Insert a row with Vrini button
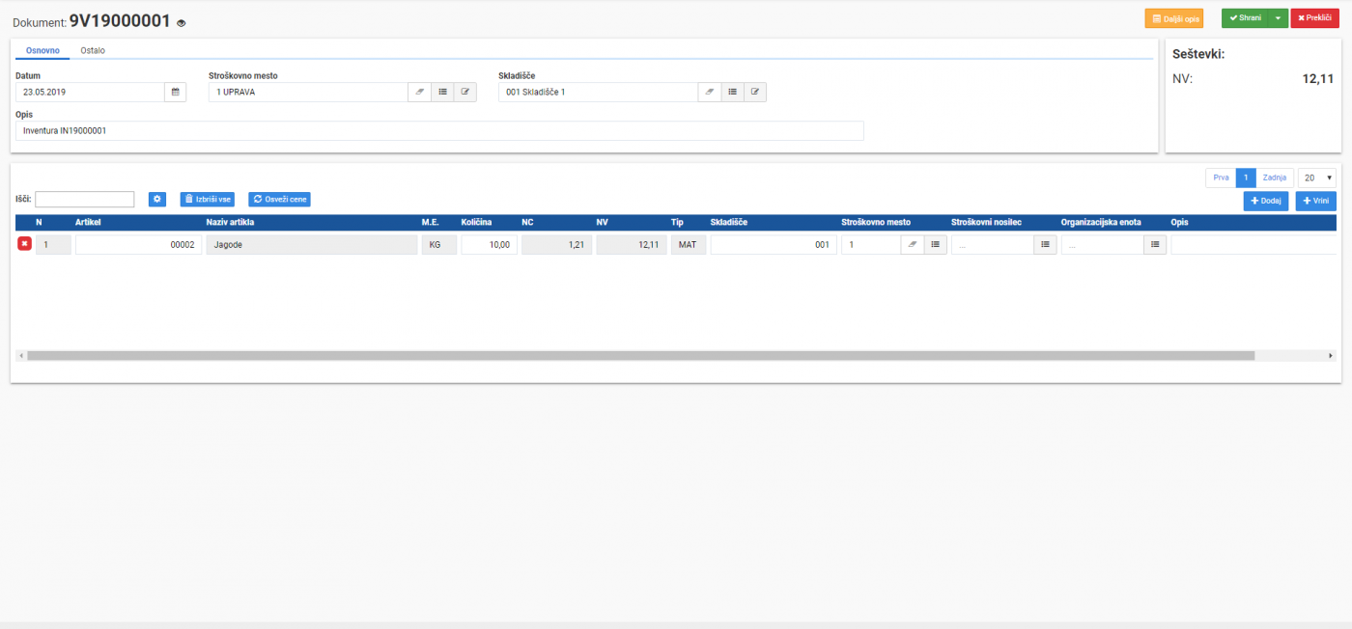This screenshot has height=629, width=1352. point(1315,201)
